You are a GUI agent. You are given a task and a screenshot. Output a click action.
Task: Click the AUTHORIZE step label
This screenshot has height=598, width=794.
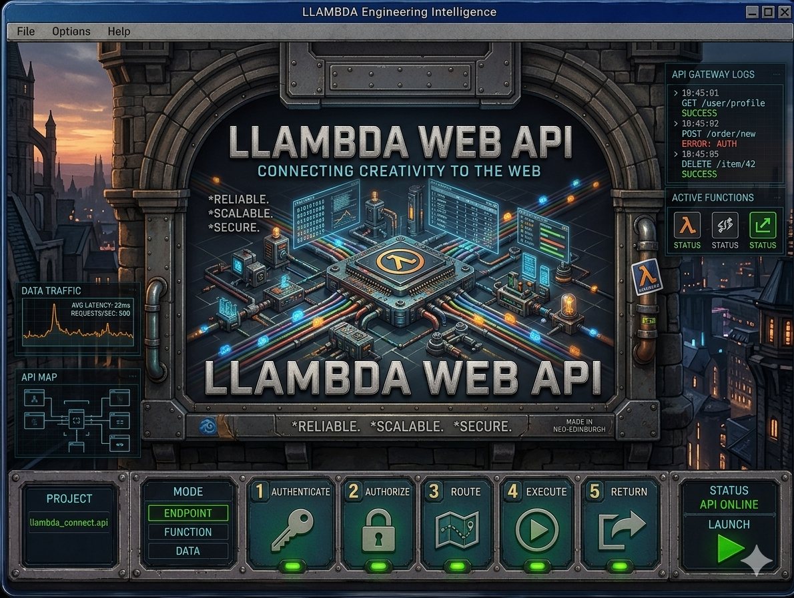(x=388, y=492)
